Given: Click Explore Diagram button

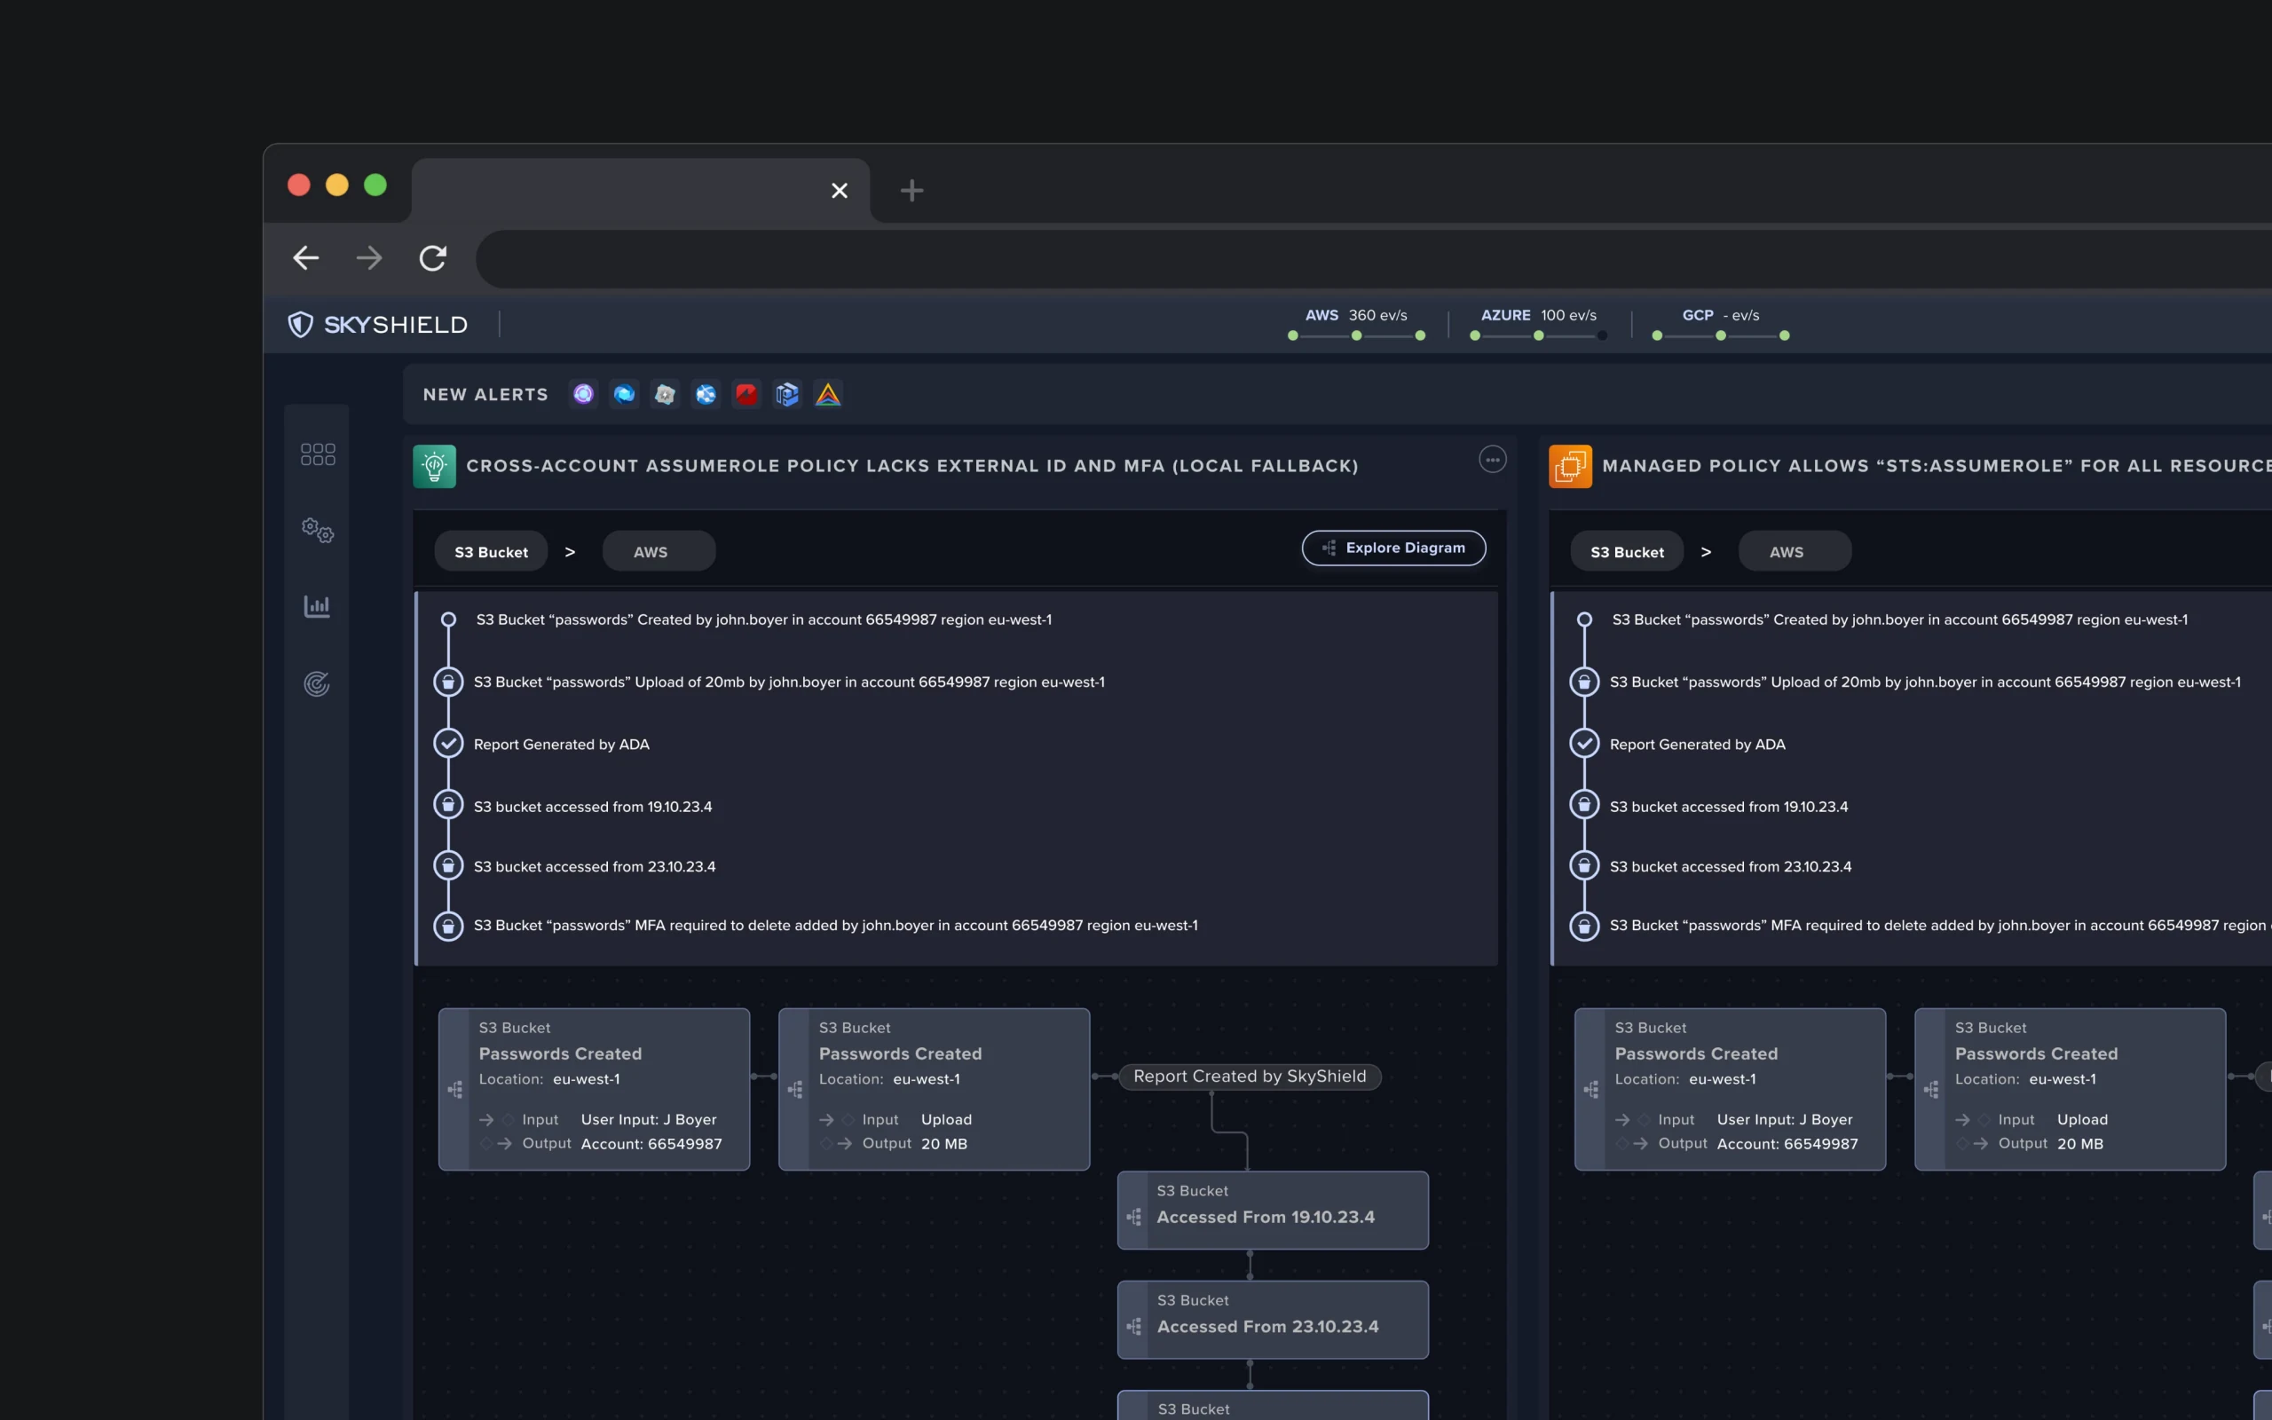Looking at the screenshot, I should 1394,548.
